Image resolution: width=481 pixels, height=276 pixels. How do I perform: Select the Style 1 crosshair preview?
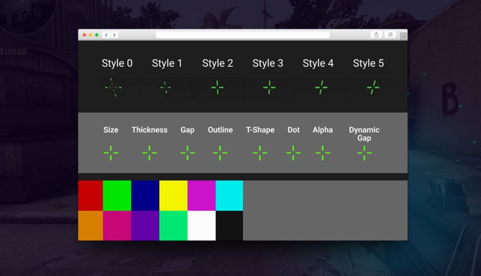[166, 88]
